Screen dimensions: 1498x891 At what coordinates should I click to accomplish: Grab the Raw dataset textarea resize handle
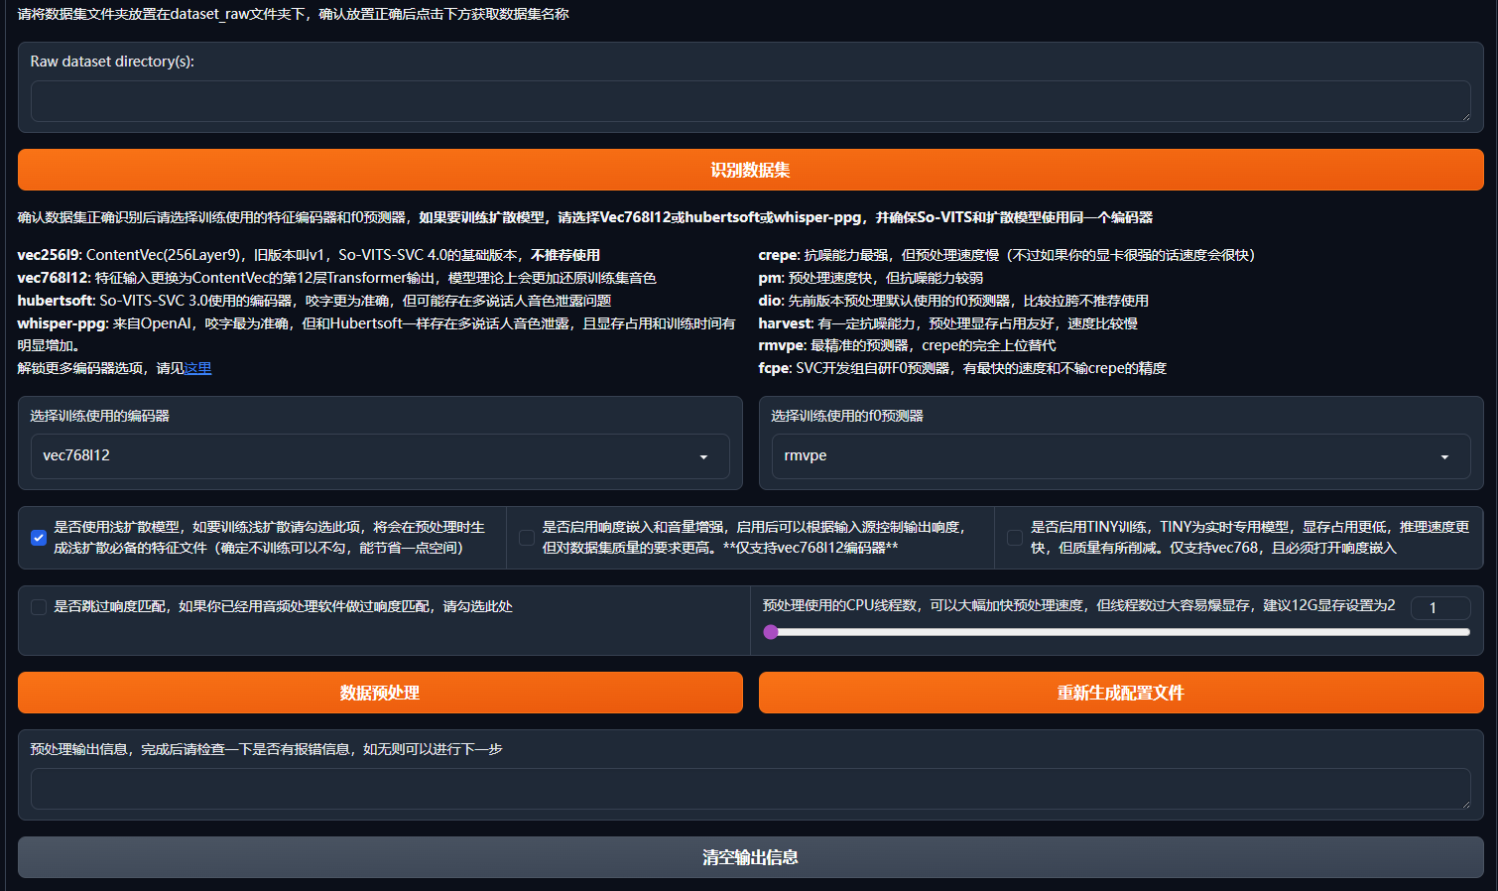[1464, 116]
